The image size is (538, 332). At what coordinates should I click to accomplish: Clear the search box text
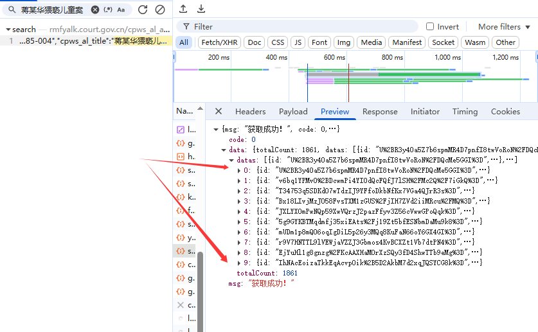point(95,10)
